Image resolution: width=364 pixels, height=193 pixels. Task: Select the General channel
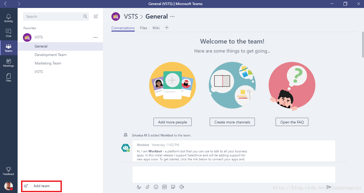click(x=60, y=46)
